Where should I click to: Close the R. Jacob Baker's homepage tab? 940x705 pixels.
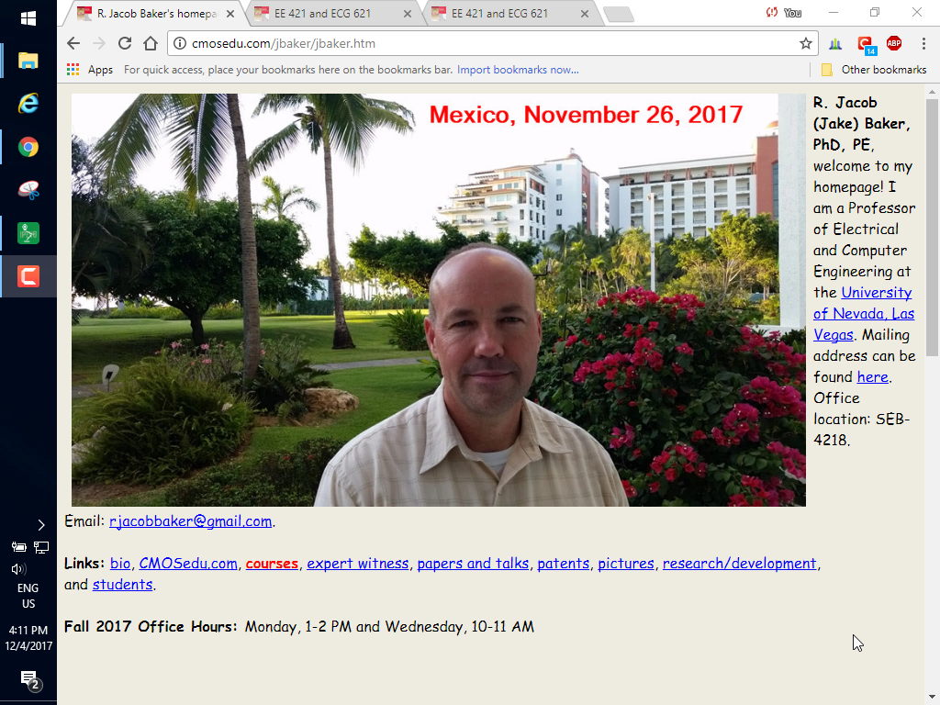pyautogui.click(x=230, y=14)
